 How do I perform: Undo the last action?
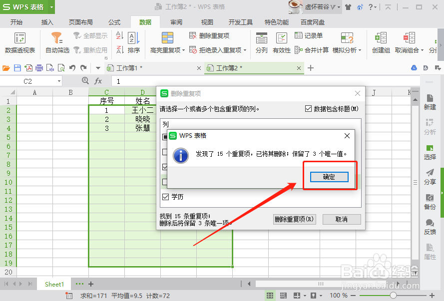[72, 68]
